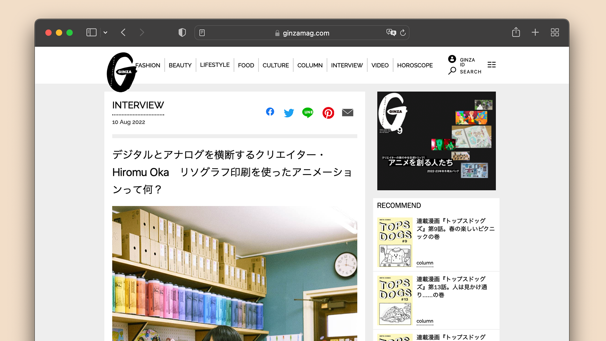
Task: Click the Hiromu Oka article headline
Action: click(233, 172)
